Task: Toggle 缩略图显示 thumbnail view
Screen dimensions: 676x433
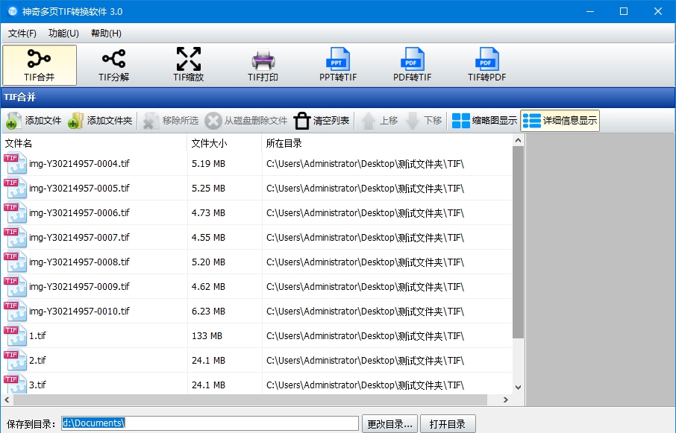Action: coord(484,121)
